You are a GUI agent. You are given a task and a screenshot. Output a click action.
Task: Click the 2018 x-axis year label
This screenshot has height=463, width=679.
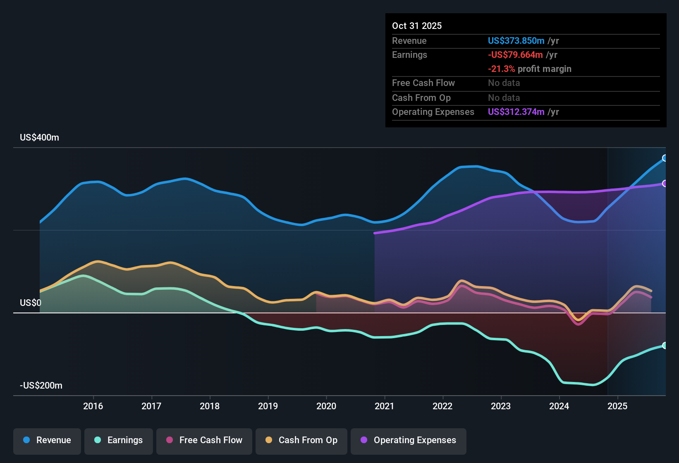(210, 406)
